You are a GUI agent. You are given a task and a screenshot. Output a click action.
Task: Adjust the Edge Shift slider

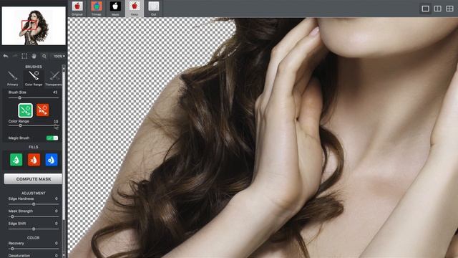click(x=34, y=229)
